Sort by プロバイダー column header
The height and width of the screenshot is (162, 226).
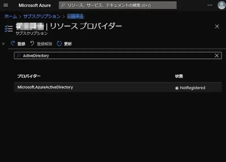(x=29, y=76)
